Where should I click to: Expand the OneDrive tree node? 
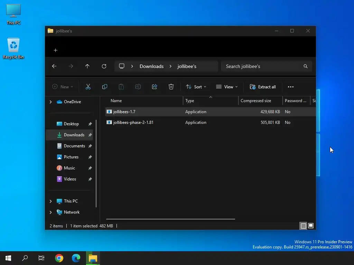click(50, 102)
